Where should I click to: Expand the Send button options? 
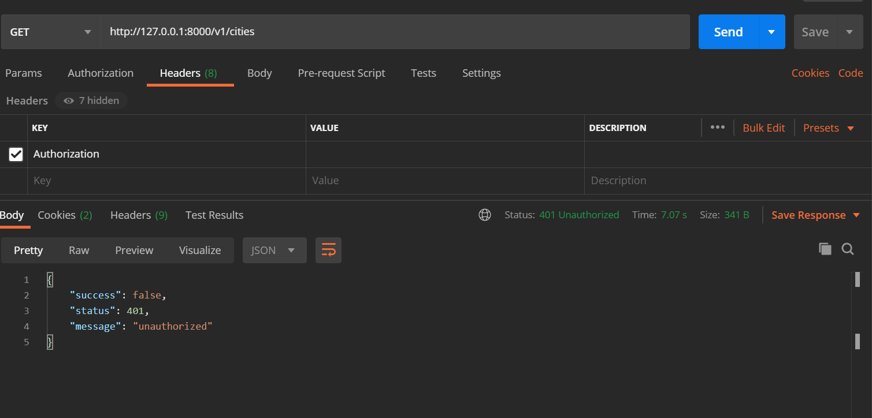771,32
